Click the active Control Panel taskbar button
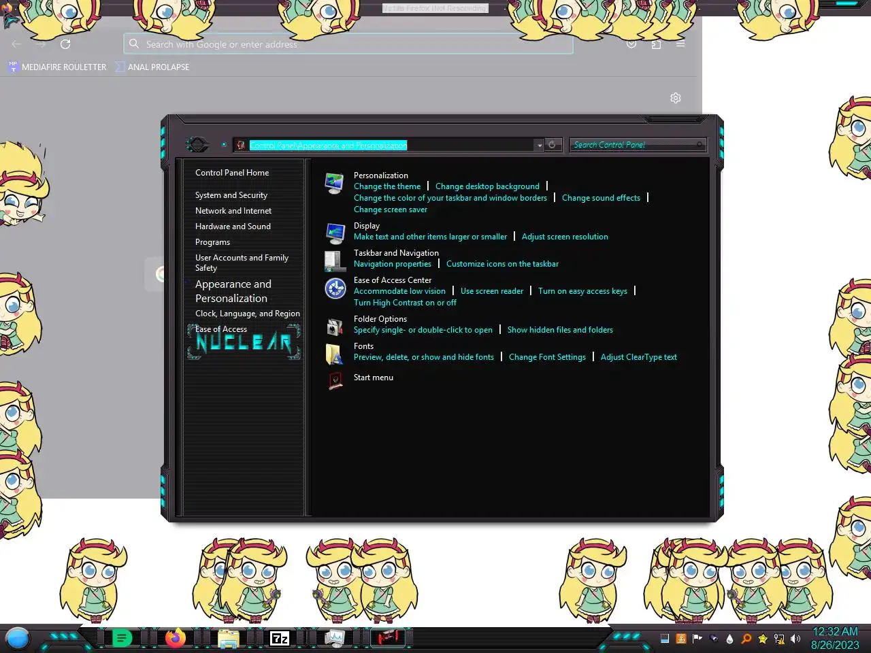This screenshot has height=653, width=871. [388, 638]
